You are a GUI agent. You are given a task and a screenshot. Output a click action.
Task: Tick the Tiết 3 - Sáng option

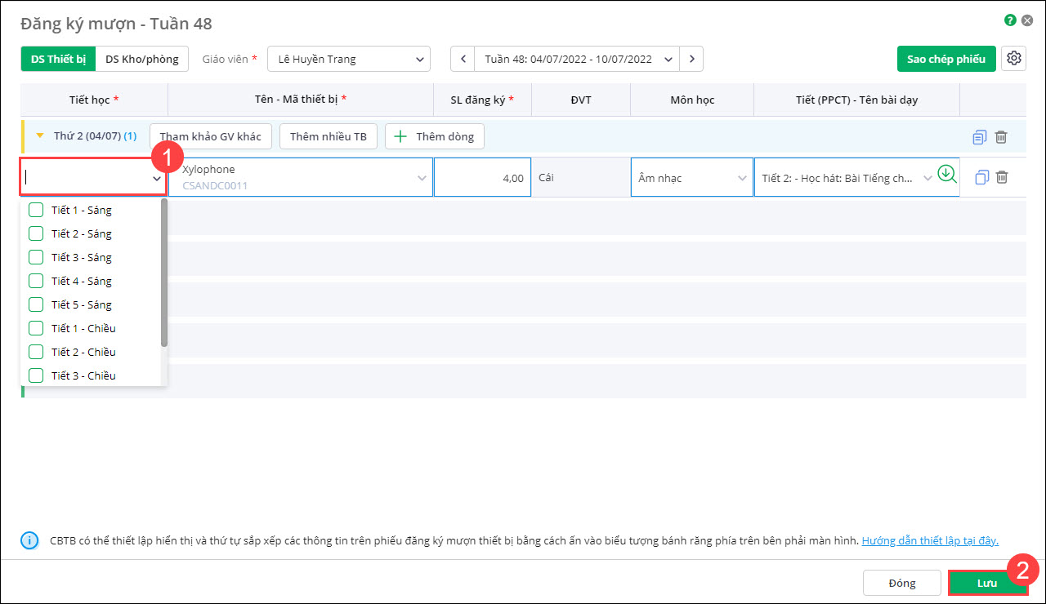pyautogui.click(x=36, y=258)
